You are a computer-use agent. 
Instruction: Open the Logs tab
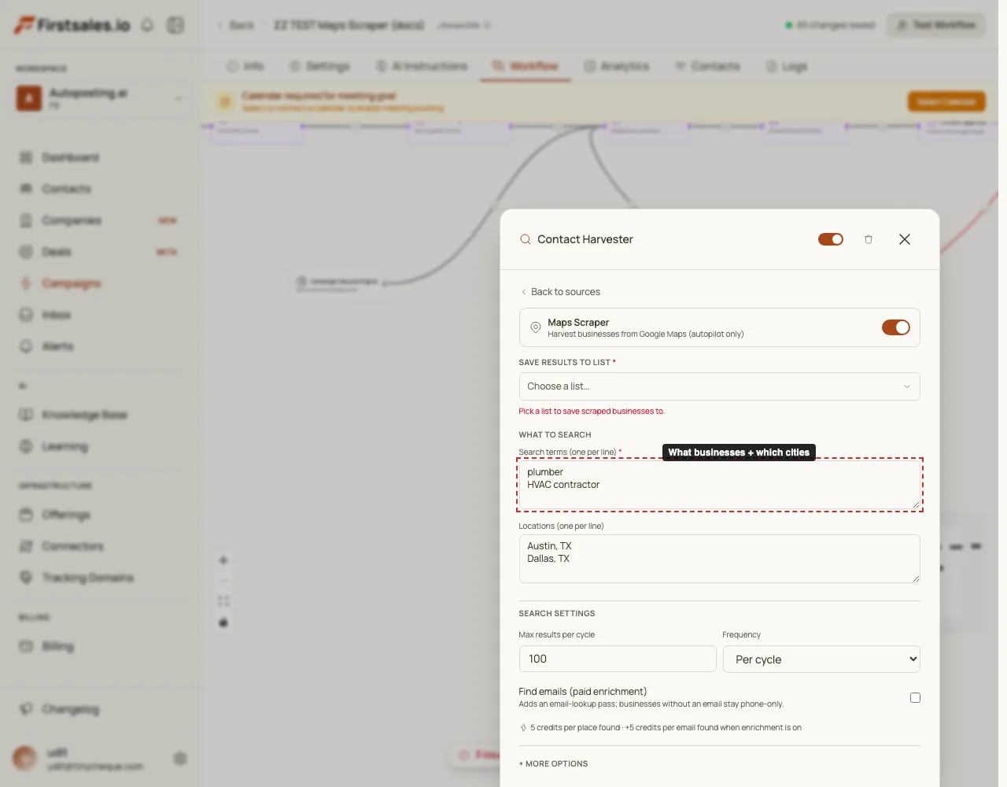point(787,66)
